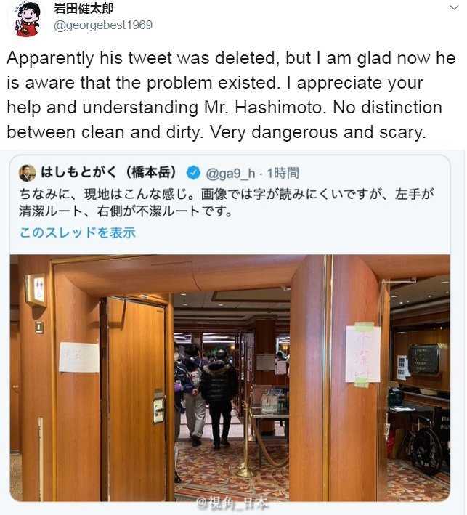Open the 岩田健太郎 display name

tap(84, 8)
